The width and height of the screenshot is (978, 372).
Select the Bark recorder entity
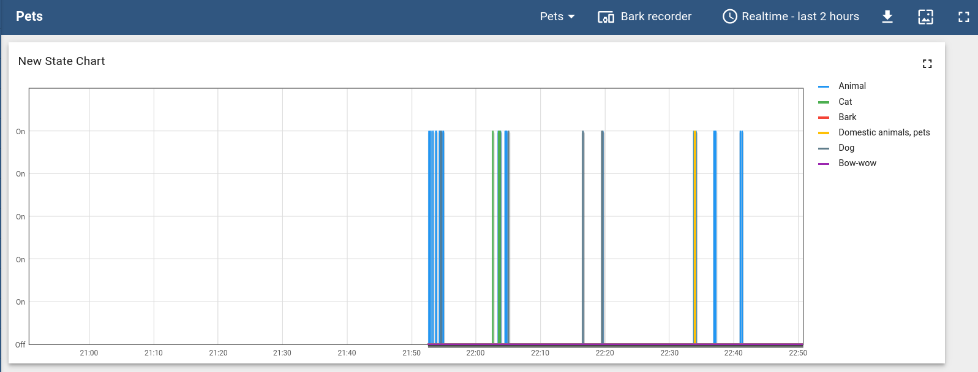coord(655,17)
